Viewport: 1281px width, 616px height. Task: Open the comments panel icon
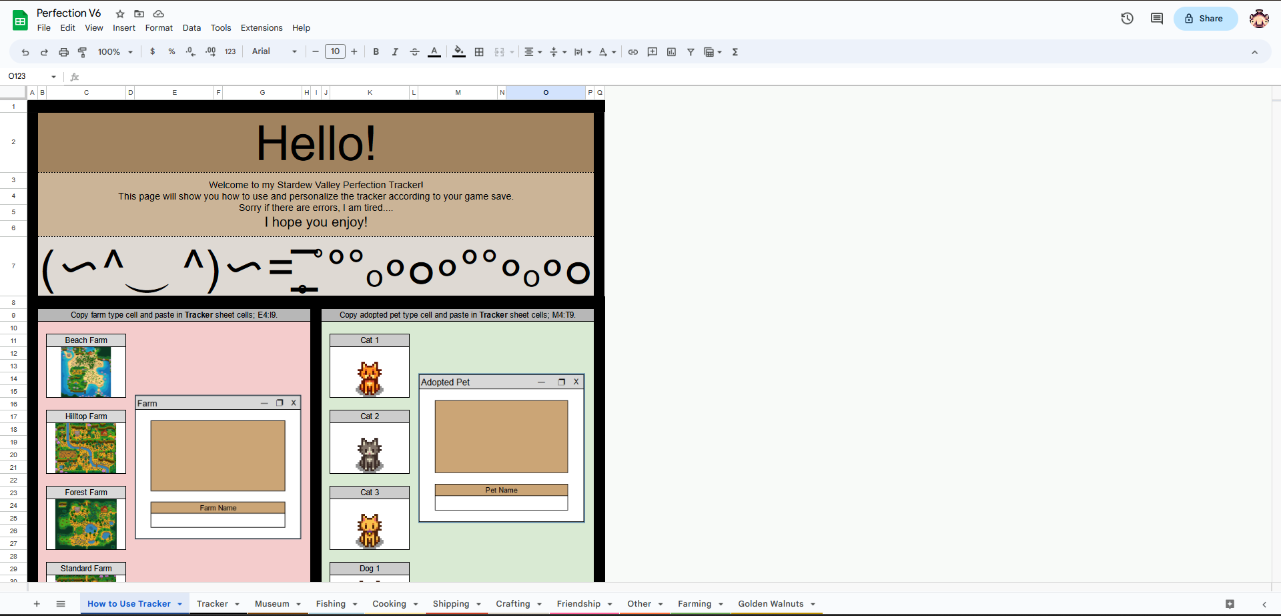coord(1157,19)
